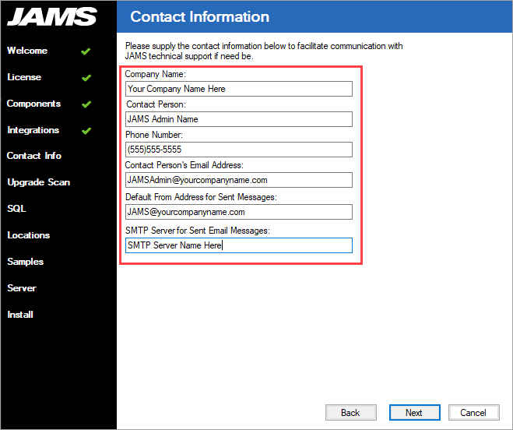Select the Phone Number field
This screenshot has width=513, height=430.
tap(239, 150)
